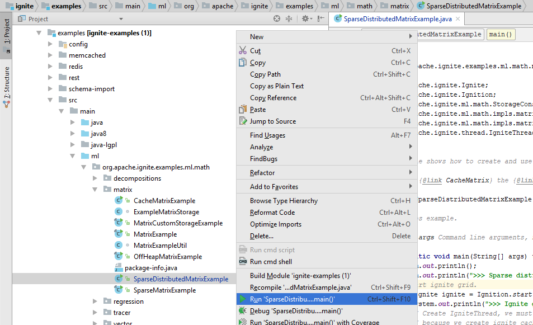Select Recompile '...dMatrixExample.java'
The width and height of the screenshot is (533, 325).
327,288
